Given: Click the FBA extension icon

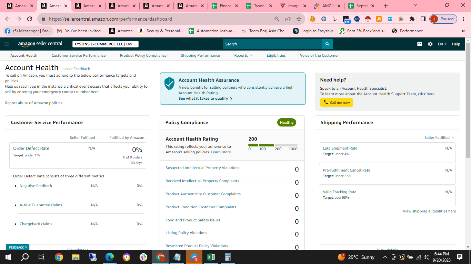Looking at the screenshot, I should pos(390,19).
